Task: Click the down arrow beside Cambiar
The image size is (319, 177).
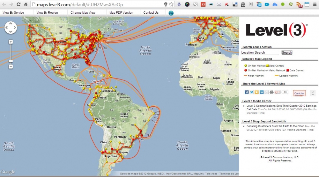Action: [313, 95]
